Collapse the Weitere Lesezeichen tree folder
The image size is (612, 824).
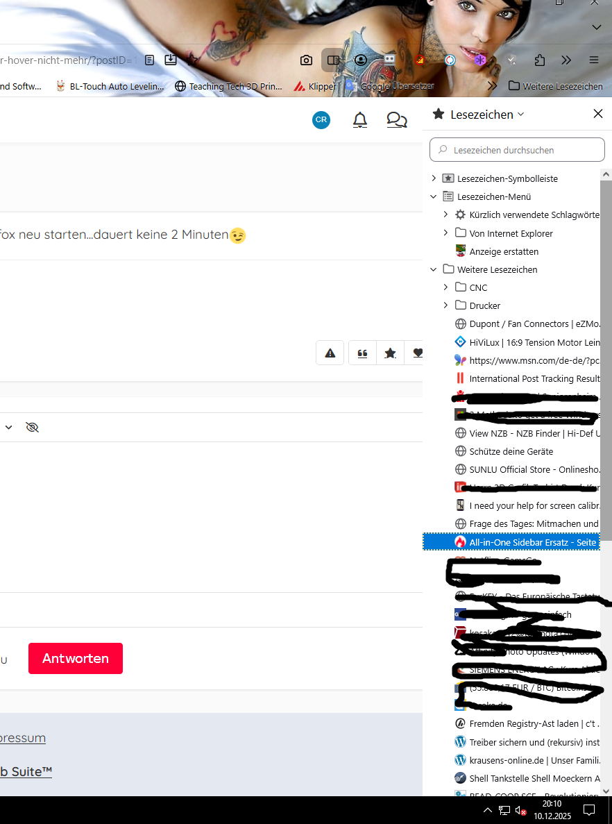434,269
